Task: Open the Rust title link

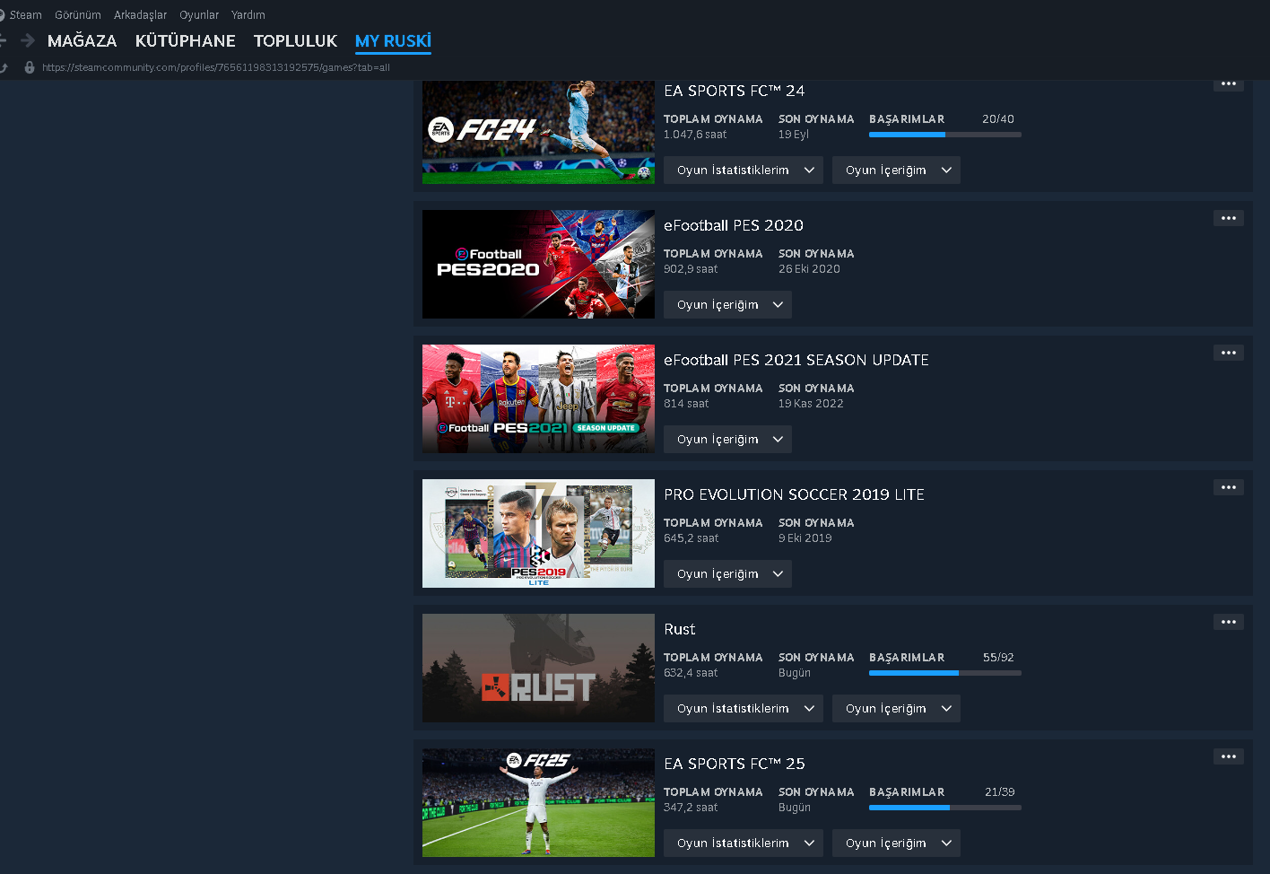Action: pyautogui.click(x=680, y=629)
